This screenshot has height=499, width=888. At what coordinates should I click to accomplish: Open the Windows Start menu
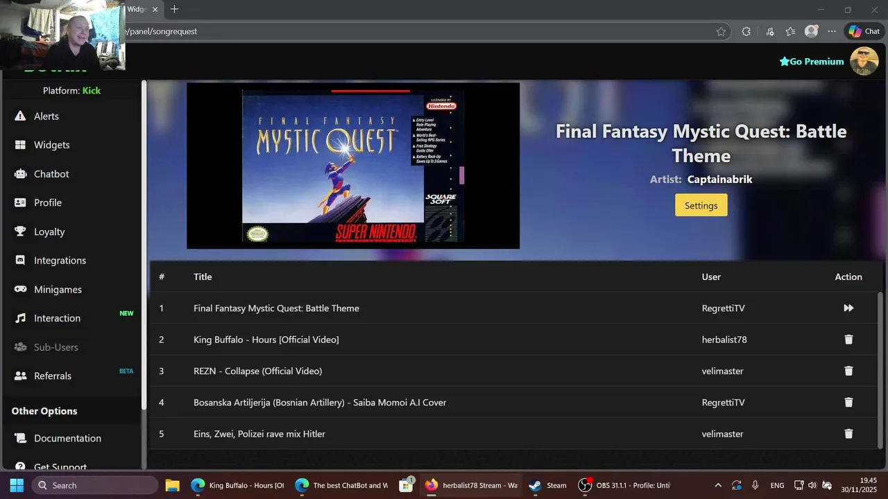point(17,485)
